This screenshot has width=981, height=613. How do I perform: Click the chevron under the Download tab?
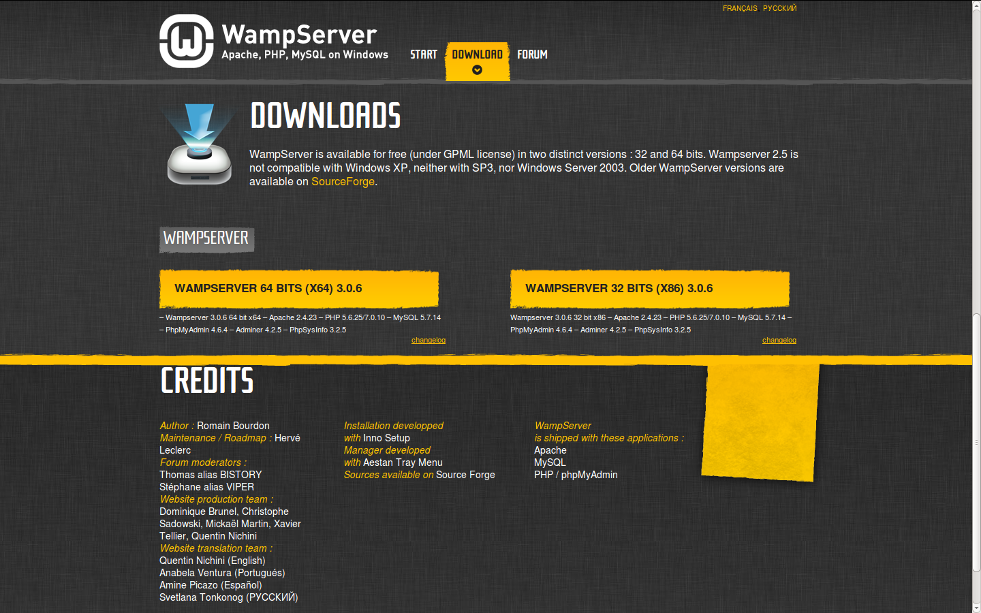(477, 69)
